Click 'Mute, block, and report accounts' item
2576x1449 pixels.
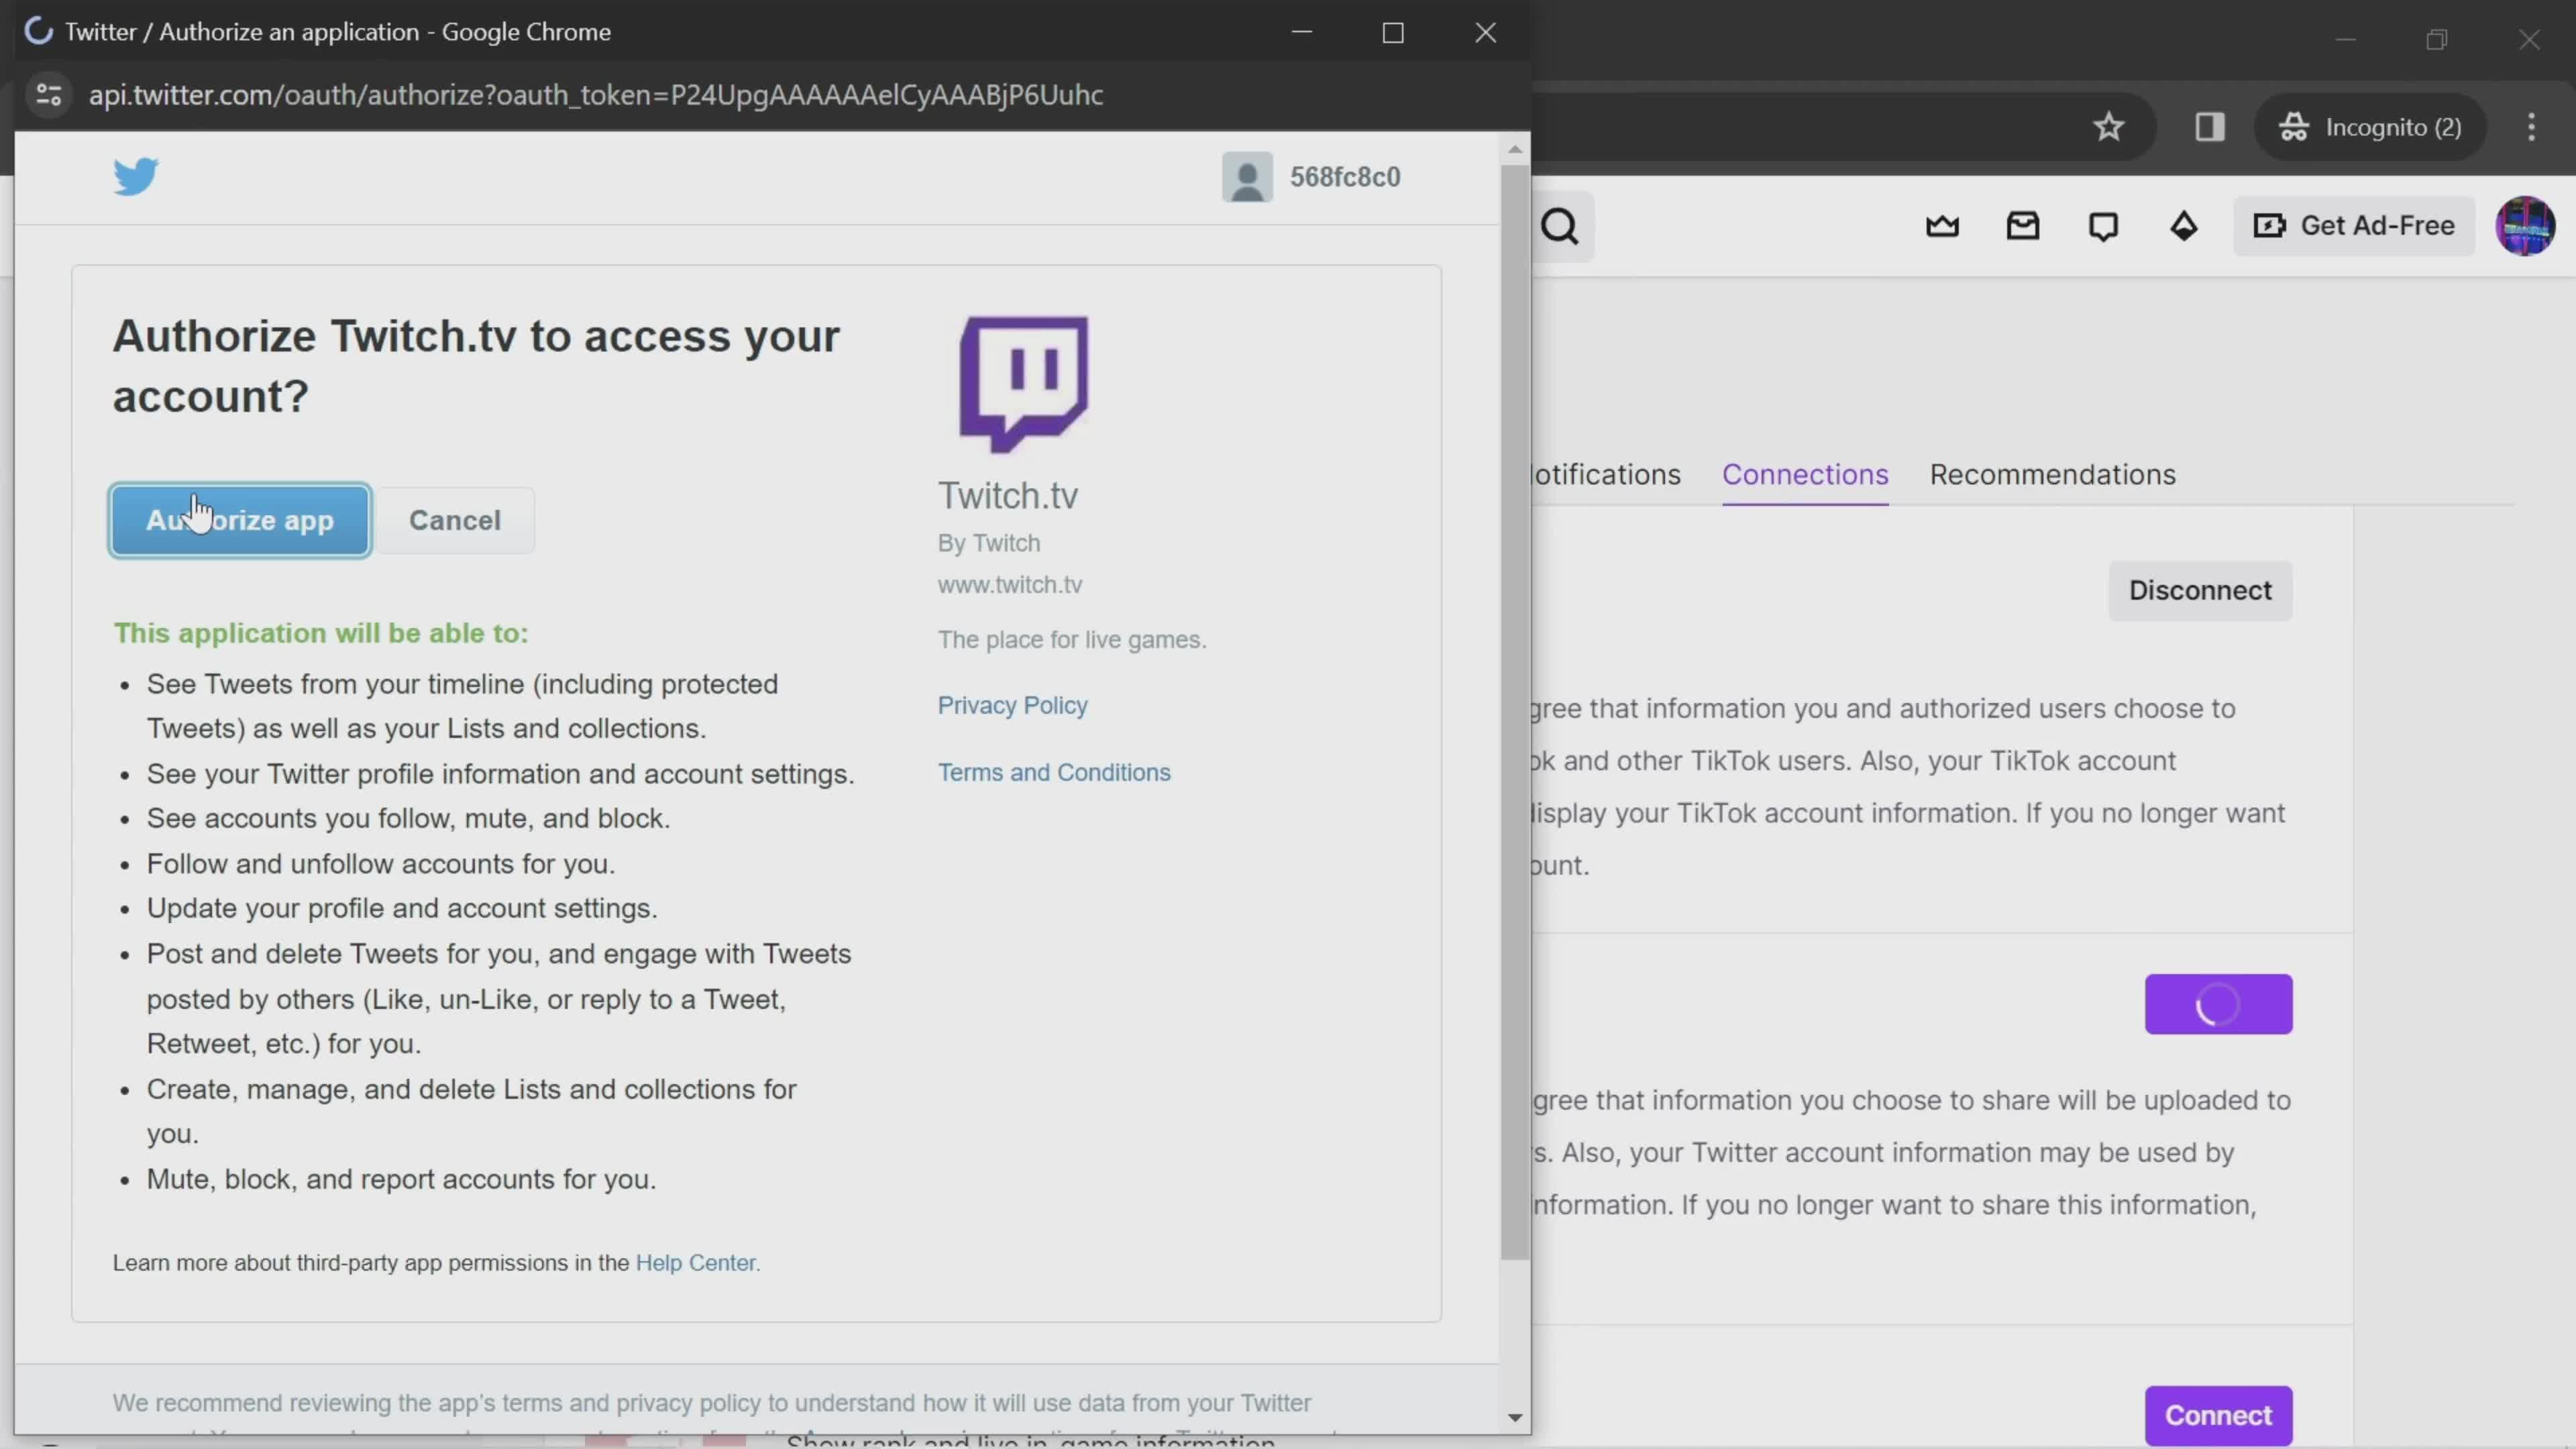[x=401, y=1179]
